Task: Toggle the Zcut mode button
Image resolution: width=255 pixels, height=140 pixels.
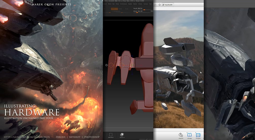Action: tap(127, 9)
